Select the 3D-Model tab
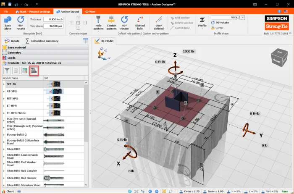Viewport: 294px width, 194px height. [x=104, y=41]
